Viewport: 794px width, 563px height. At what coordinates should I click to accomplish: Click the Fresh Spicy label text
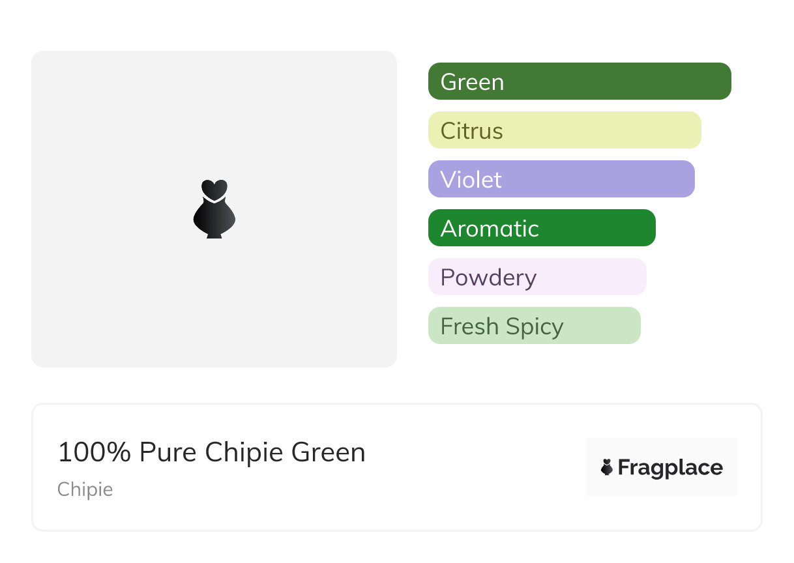(501, 326)
